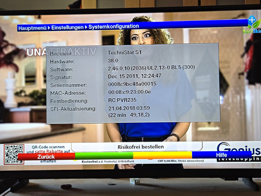This screenshot has width=261, height=196.
Task: Click the Genius teleshopping logo
Action: coord(239,151)
